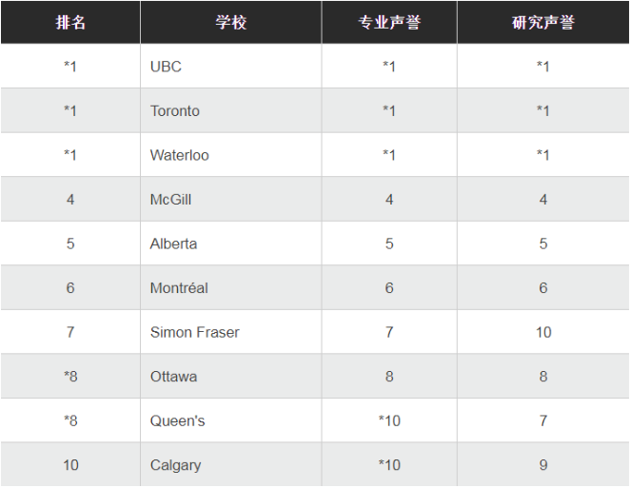Select the 研究声誉 column header
The image size is (630, 488).
542,23
